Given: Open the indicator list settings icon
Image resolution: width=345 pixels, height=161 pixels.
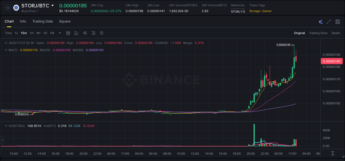Looking at the screenshot, I should click(x=93, y=33).
